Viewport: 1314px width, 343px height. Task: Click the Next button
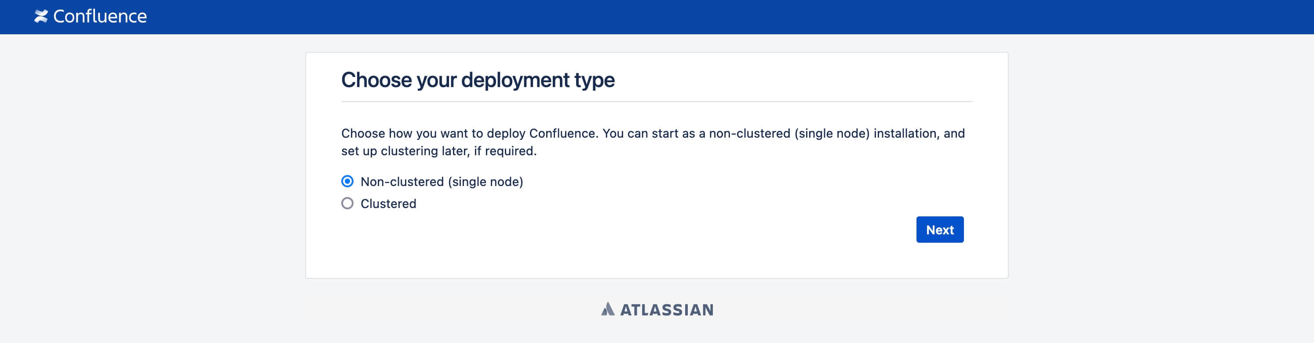pos(940,230)
